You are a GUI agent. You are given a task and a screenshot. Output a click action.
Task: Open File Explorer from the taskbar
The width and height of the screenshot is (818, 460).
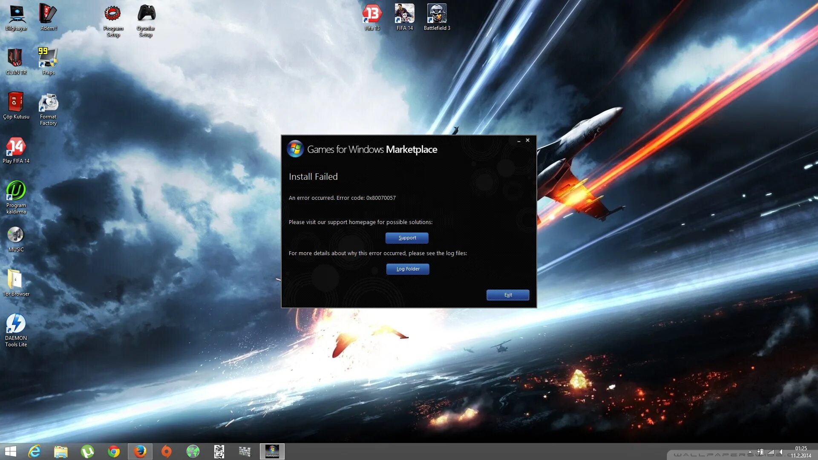[x=61, y=451]
